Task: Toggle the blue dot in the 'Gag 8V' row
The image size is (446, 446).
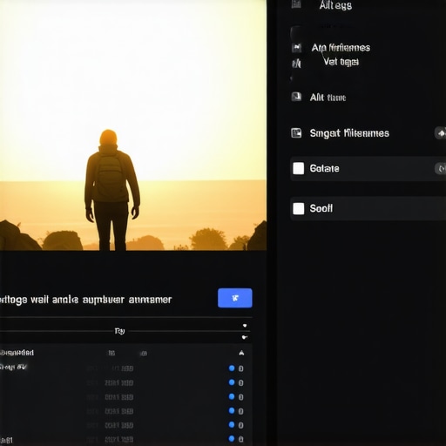Action: pyautogui.click(x=232, y=368)
